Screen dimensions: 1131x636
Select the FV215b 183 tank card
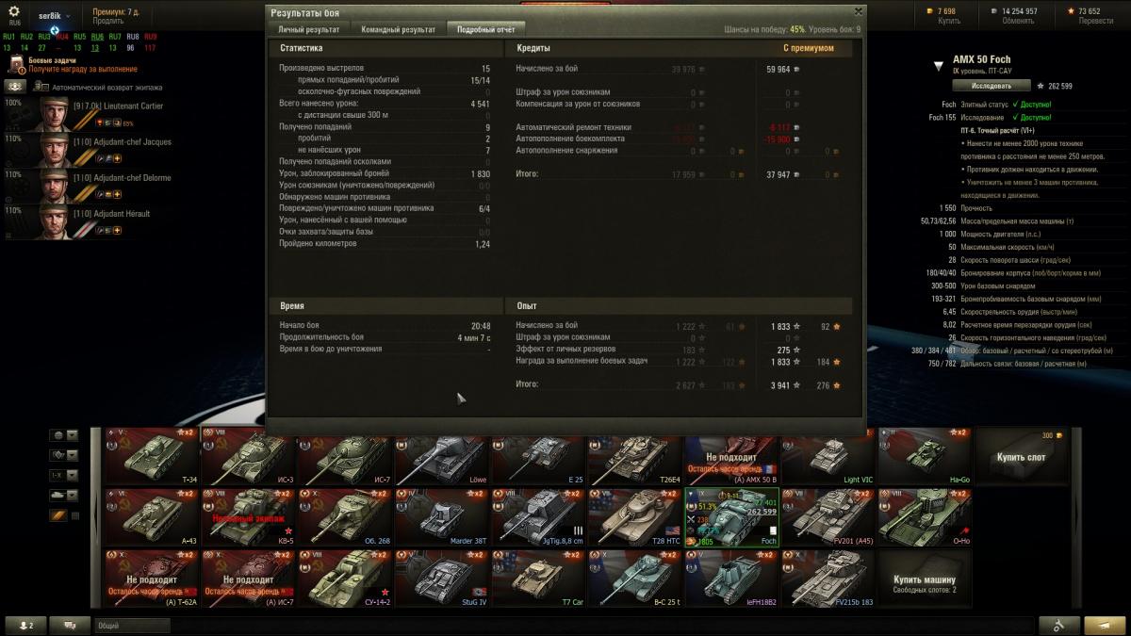(x=828, y=579)
